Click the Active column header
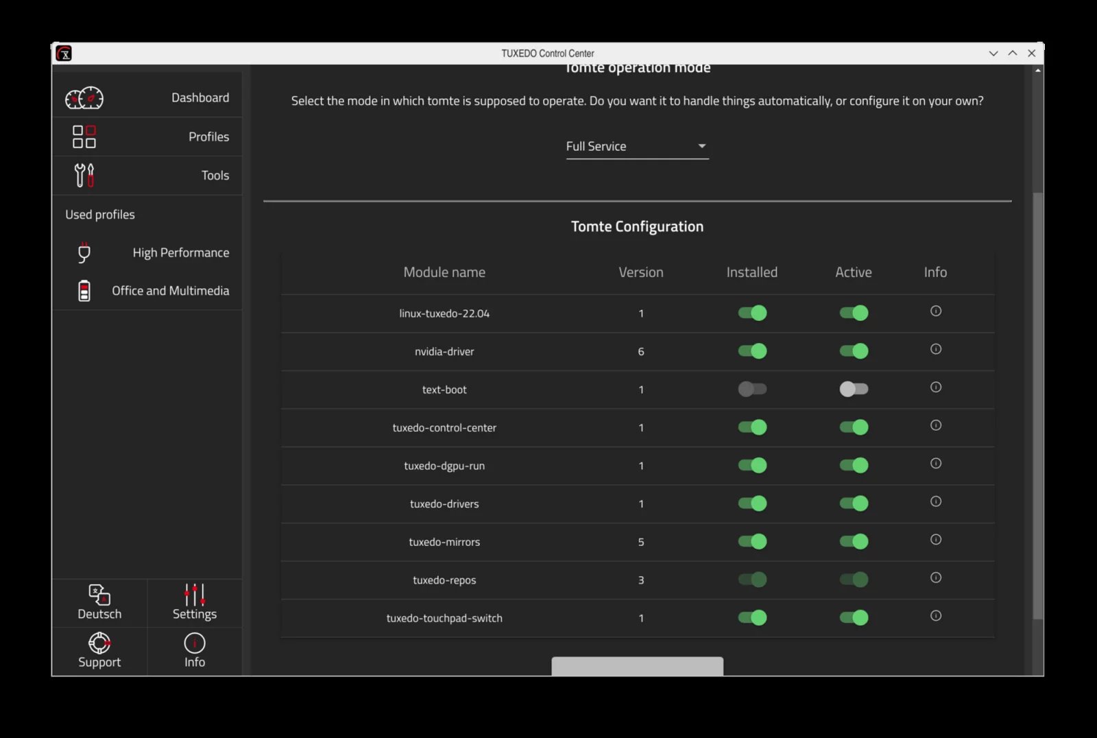 (x=854, y=272)
